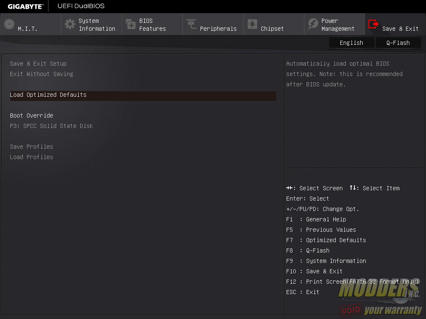Screen dimensions: 426x319
Task: Click the M.I.T. dial icon
Action: click(x=9, y=25)
